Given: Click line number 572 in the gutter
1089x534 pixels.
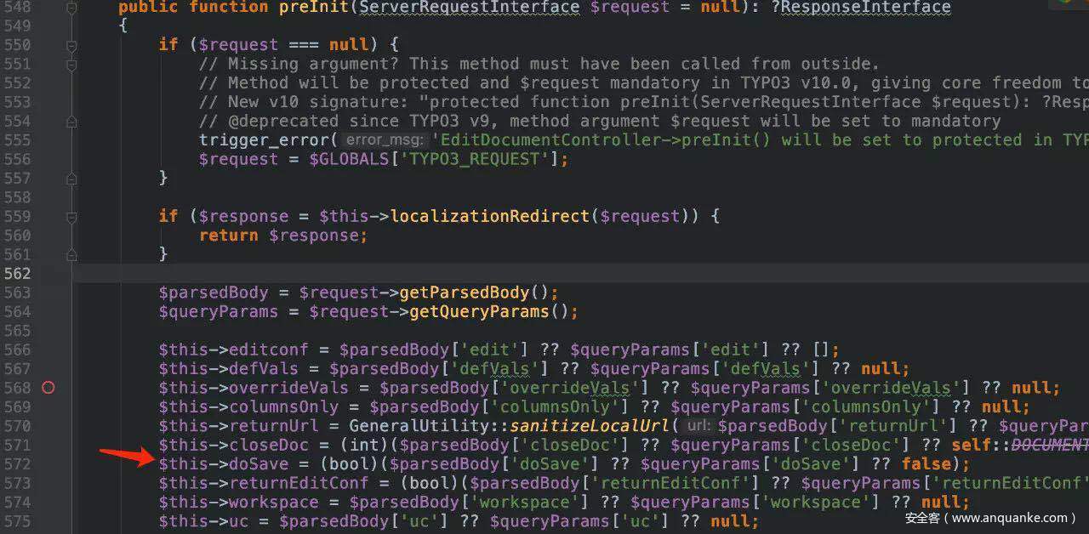Looking at the screenshot, I should pos(16,464).
